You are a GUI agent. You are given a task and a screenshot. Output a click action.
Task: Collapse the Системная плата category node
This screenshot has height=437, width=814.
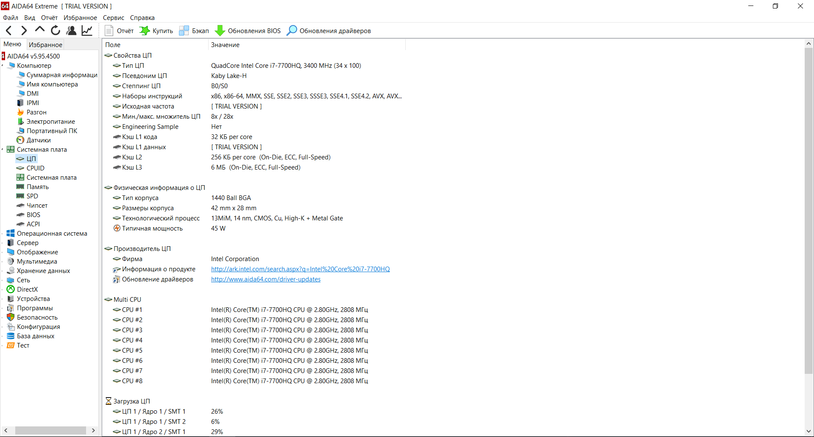(x=3, y=150)
